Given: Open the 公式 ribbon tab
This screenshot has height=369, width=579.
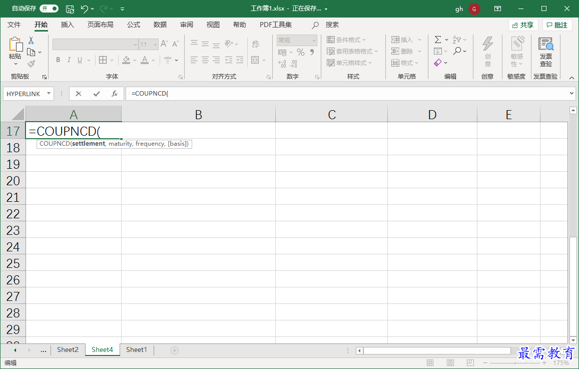Looking at the screenshot, I should pos(134,25).
